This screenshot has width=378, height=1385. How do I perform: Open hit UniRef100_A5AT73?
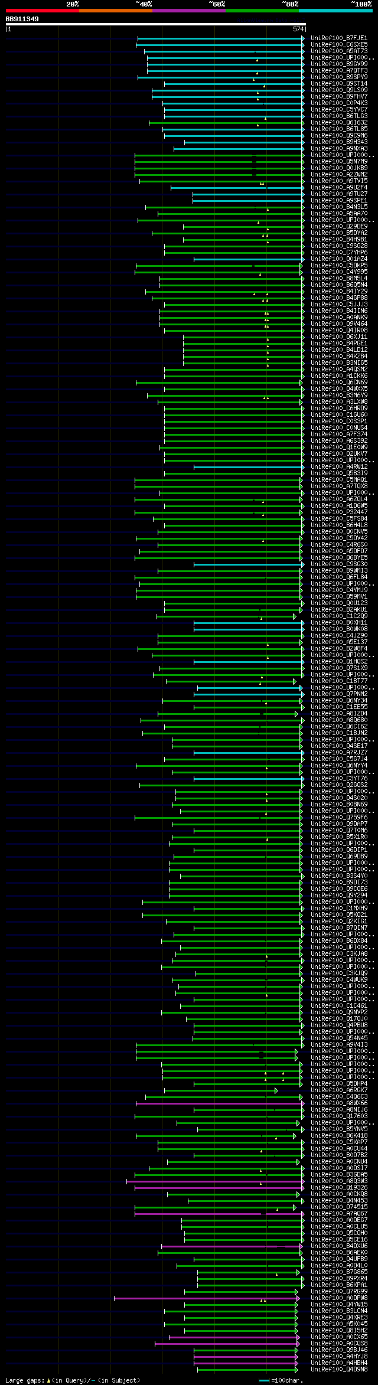coord(339,51)
